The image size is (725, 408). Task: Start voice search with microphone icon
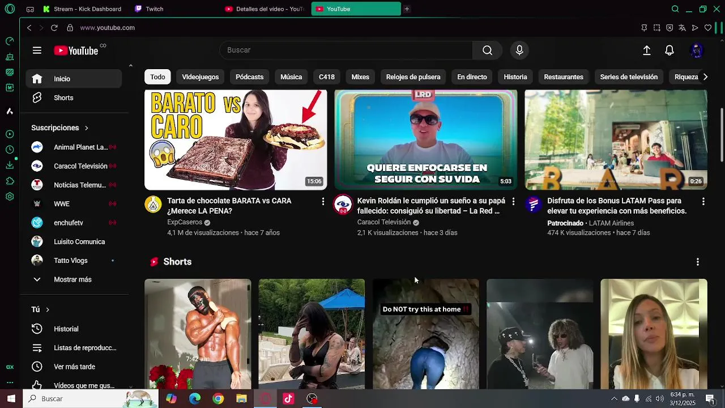[x=519, y=50]
